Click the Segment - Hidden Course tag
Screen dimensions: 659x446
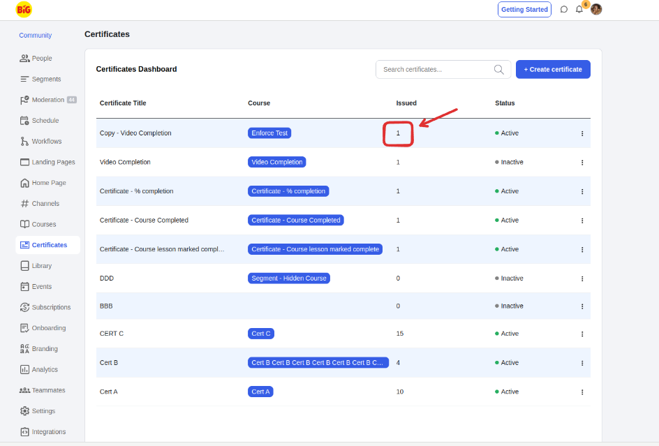pos(289,278)
